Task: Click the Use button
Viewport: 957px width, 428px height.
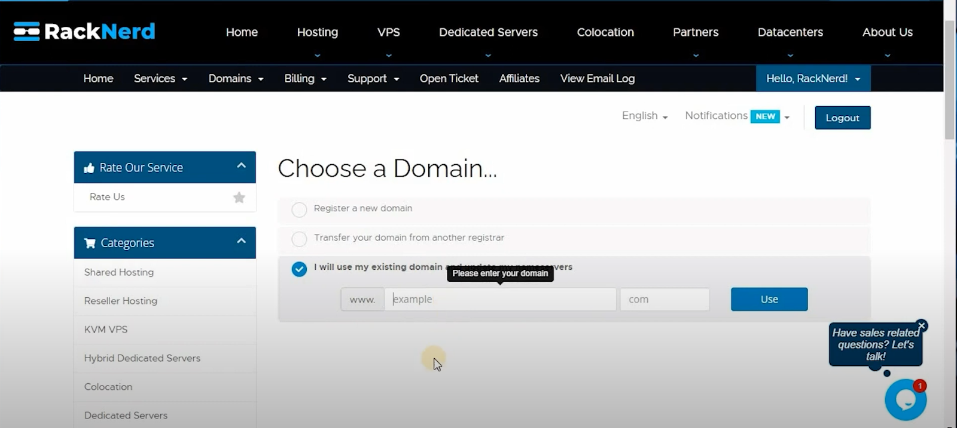Action: point(769,299)
